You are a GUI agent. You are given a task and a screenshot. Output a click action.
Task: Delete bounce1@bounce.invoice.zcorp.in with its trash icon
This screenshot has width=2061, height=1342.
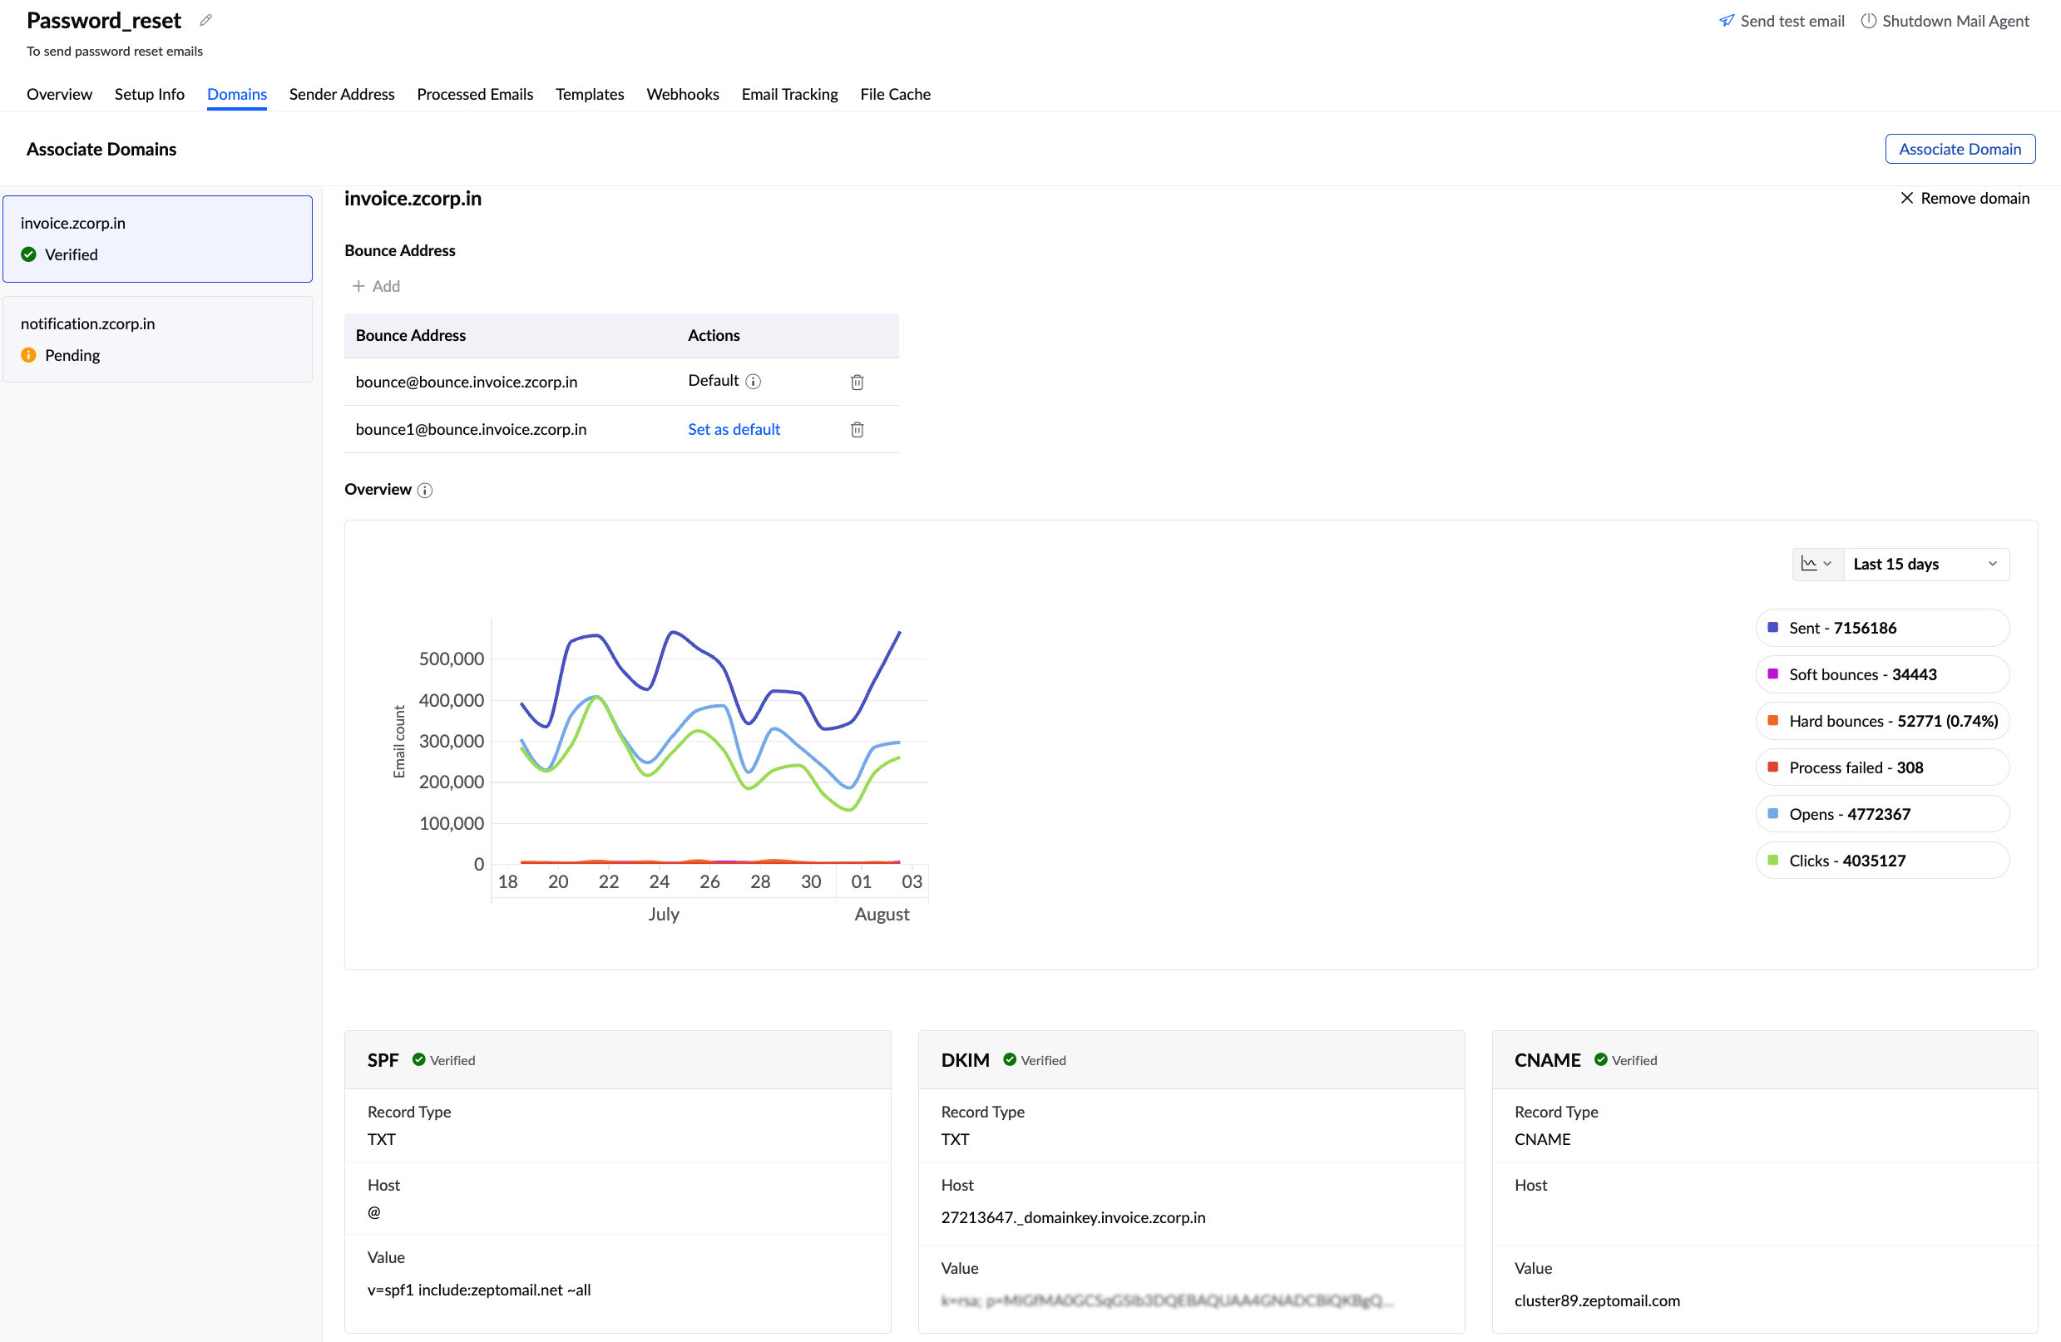[x=857, y=429]
